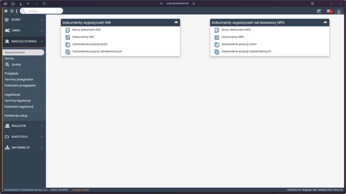Expand the MAGAZYN sidebar section
Image resolution: width=346 pixels, height=194 pixels.
click(x=23, y=126)
